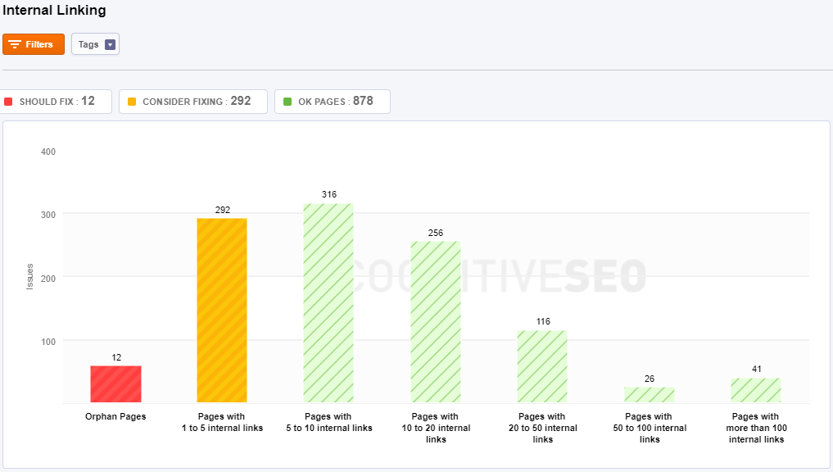Screen dimensions: 833x472
Task: Click the red Should Fix color square
Action: pyautogui.click(x=8, y=102)
